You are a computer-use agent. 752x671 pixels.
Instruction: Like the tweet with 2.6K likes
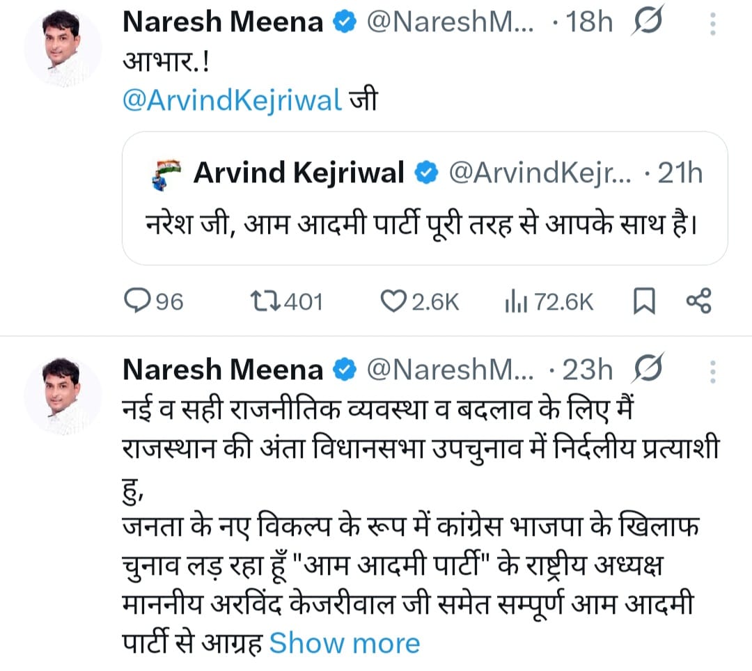[x=393, y=301]
